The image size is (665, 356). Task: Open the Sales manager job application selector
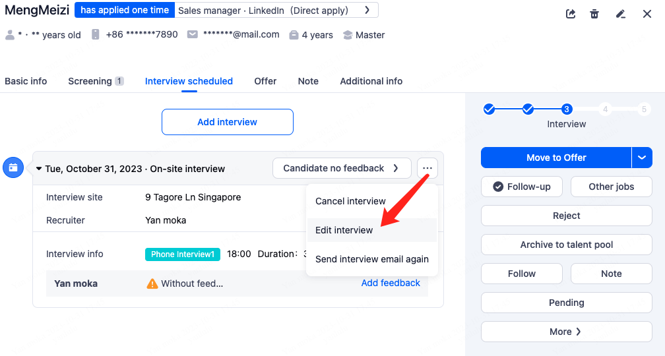[x=277, y=10]
